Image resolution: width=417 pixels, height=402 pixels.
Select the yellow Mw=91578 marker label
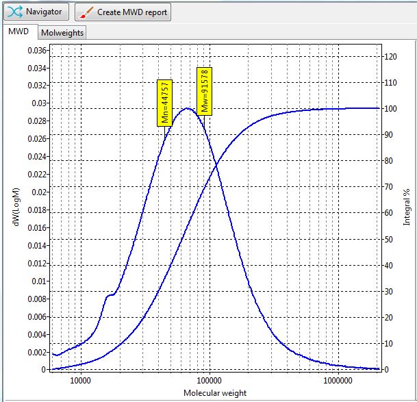(204, 90)
